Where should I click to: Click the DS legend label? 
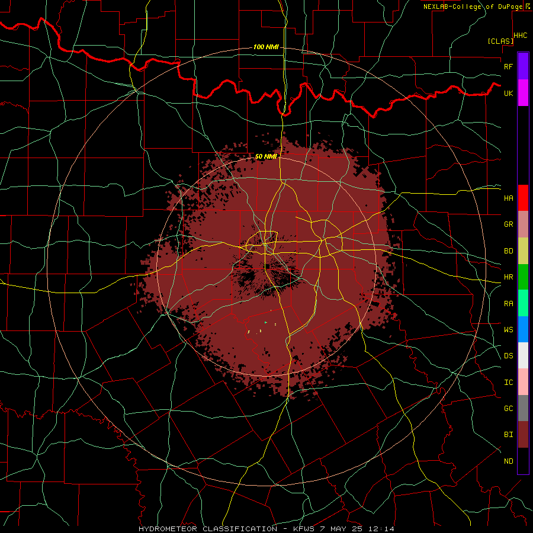508,356
